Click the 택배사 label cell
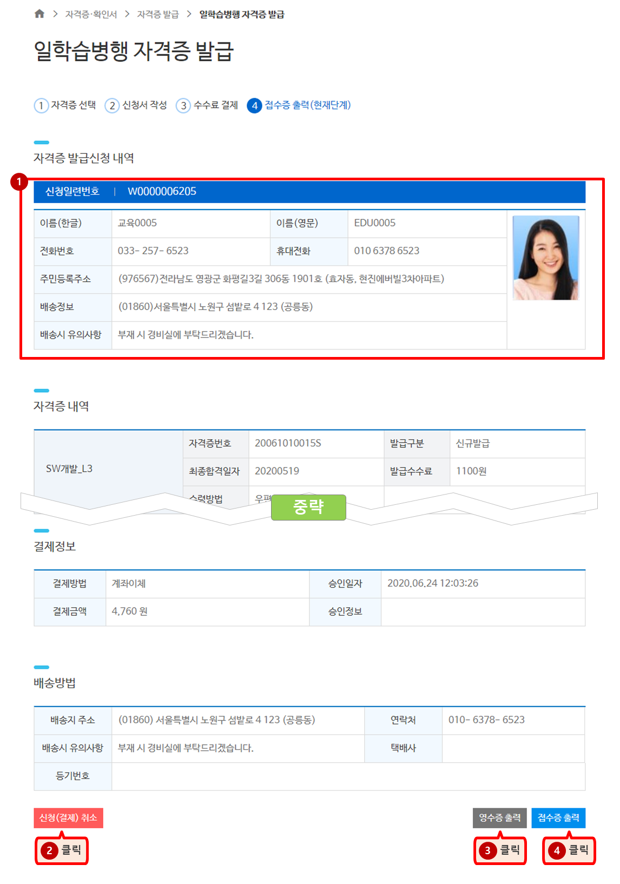620x884 pixels. click(x=403, y=748)
